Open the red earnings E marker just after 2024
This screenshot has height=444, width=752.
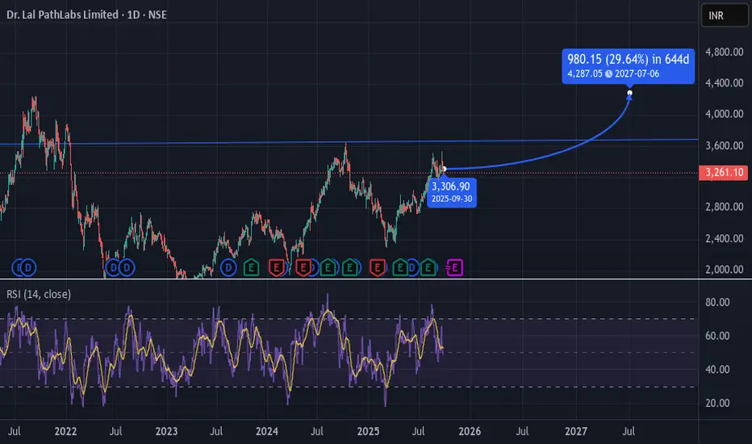276,267
